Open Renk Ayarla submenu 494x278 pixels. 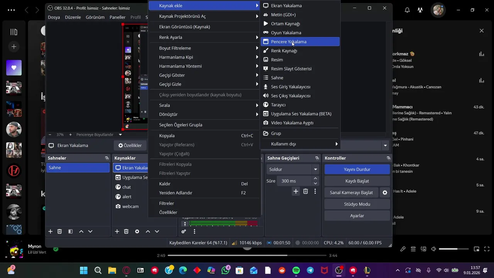coord(205,37)
